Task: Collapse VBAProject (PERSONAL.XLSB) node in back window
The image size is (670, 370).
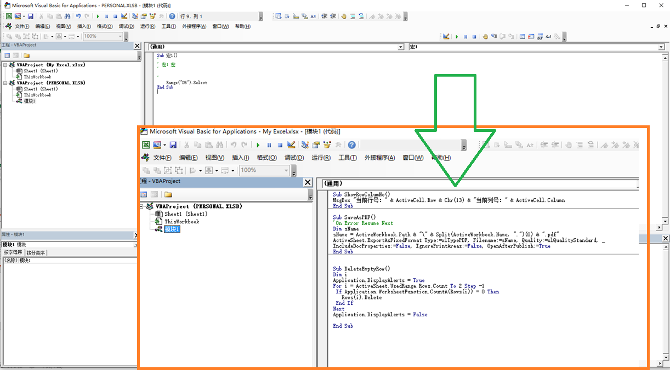Action: (x=5, y=83)
